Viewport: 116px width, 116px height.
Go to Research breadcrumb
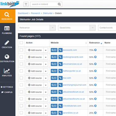click(x=35, y=13)
